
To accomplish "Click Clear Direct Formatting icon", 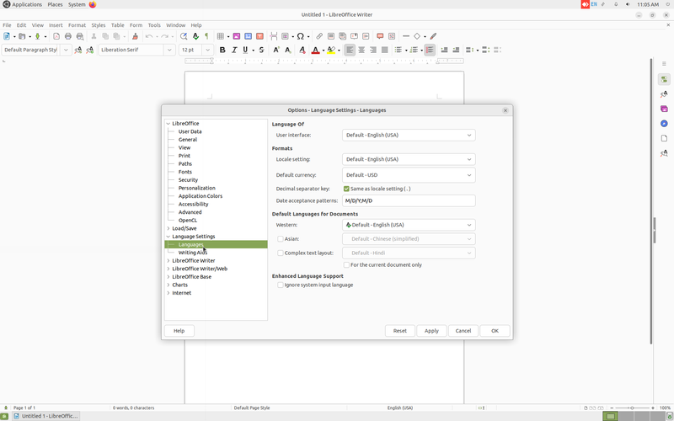I will pos(302,50).
